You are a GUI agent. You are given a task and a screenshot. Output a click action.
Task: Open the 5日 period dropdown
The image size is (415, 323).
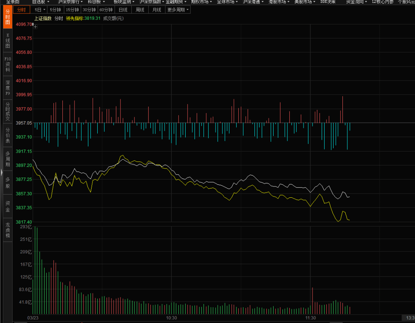click(x=39, y=10)
